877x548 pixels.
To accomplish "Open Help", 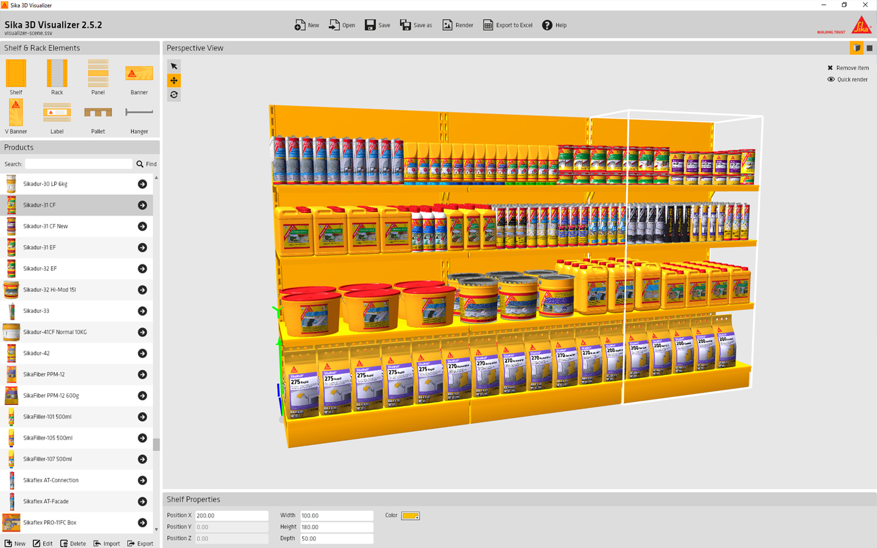I will (554, 25).
